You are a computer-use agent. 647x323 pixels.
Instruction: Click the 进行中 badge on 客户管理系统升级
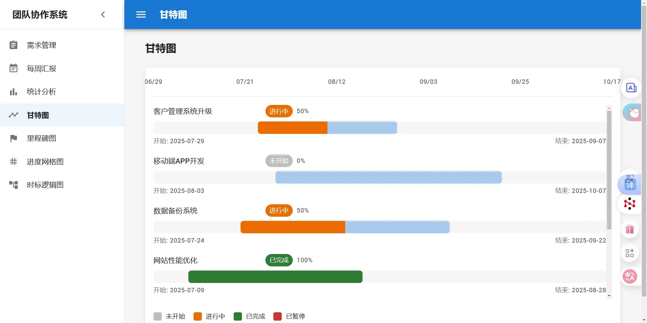pyautogui.click(x=279, y=111)
